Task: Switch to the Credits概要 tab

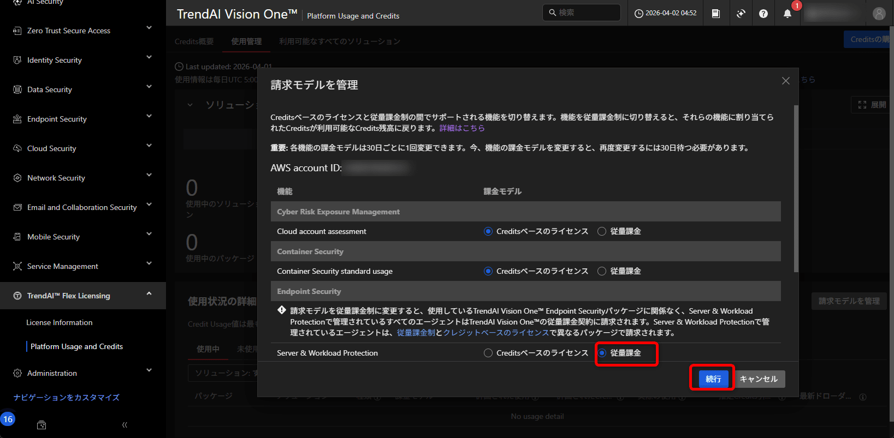Action: point(194,41)
